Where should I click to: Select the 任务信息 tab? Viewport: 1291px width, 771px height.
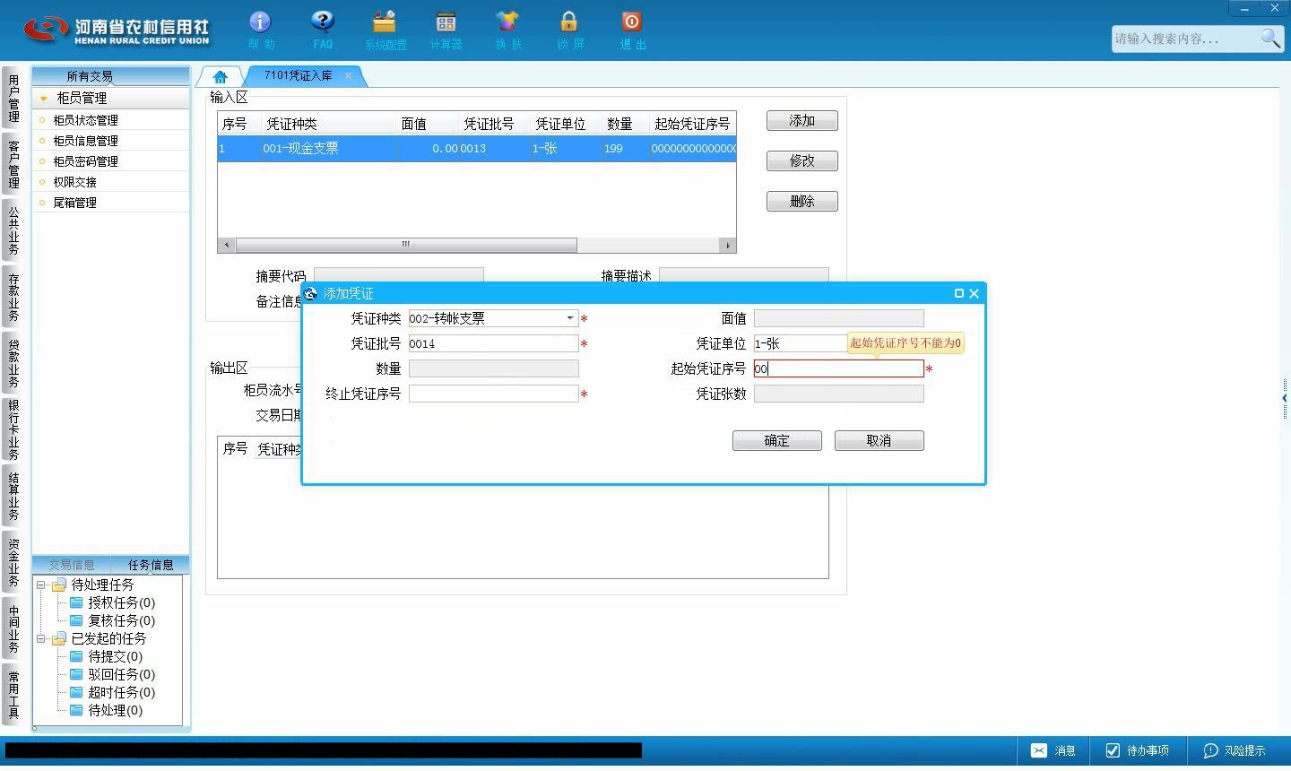click(151, 565)
